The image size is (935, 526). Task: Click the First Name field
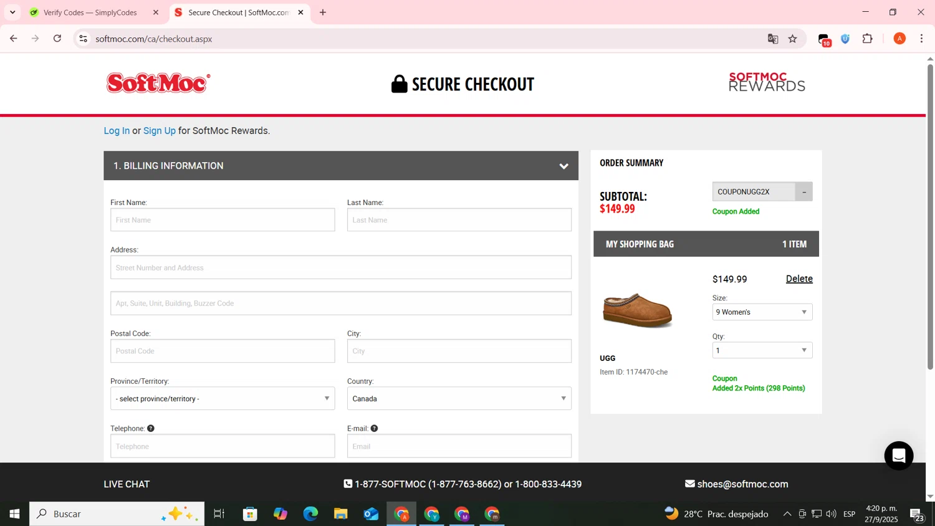pos(223,220)
